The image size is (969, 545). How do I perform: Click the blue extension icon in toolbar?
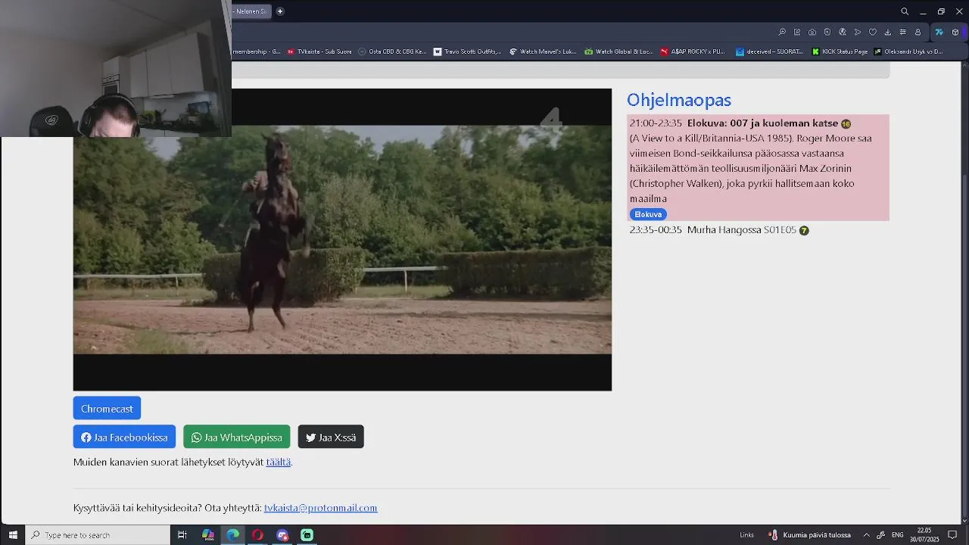939,33
